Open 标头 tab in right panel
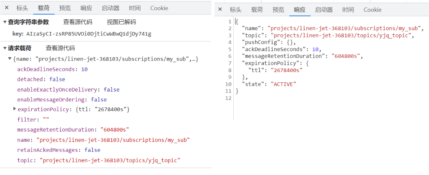The image size is (429, 175). click(x=235, y=10)
